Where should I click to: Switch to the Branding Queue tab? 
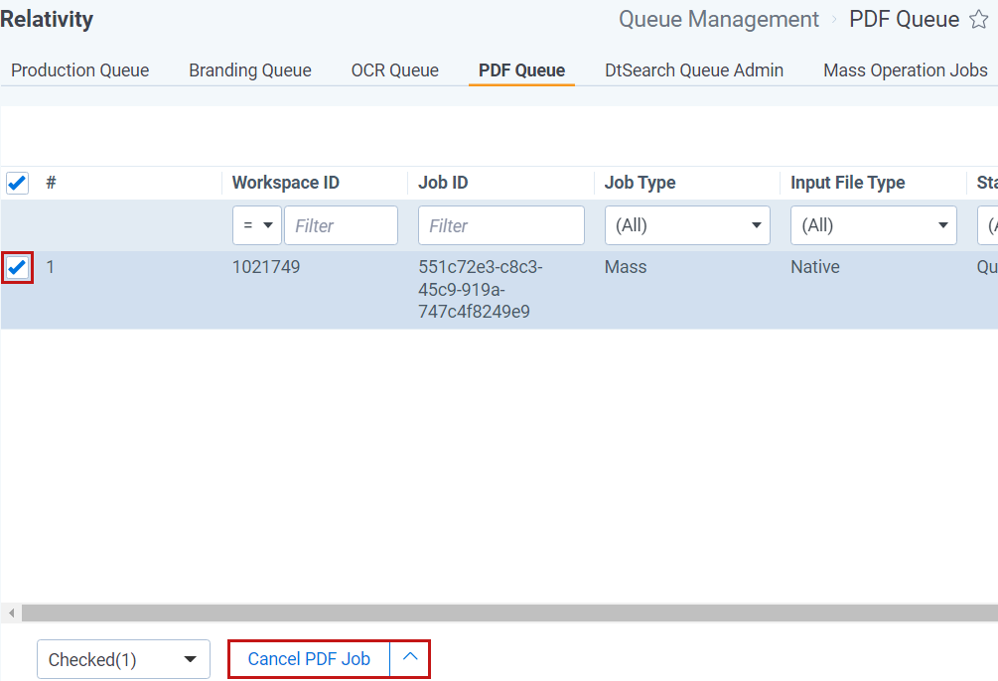point(250,70)
